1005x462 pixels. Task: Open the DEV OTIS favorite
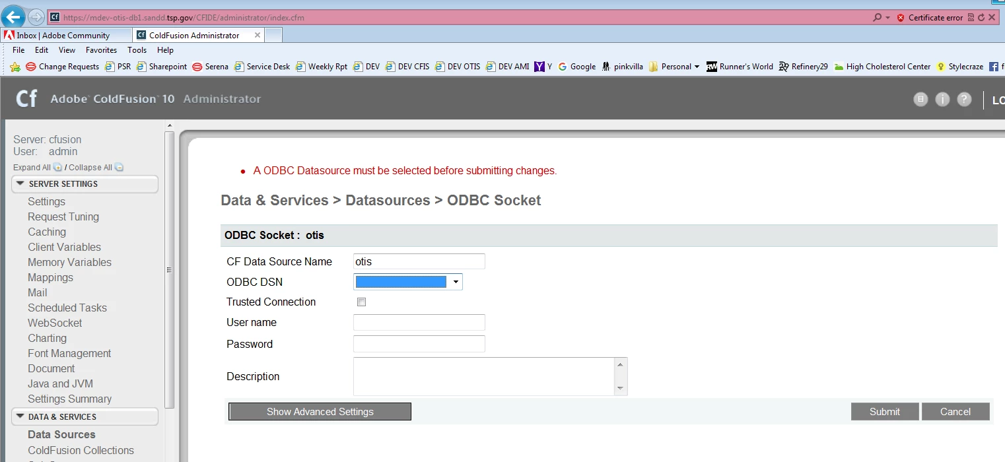(458, 67)
